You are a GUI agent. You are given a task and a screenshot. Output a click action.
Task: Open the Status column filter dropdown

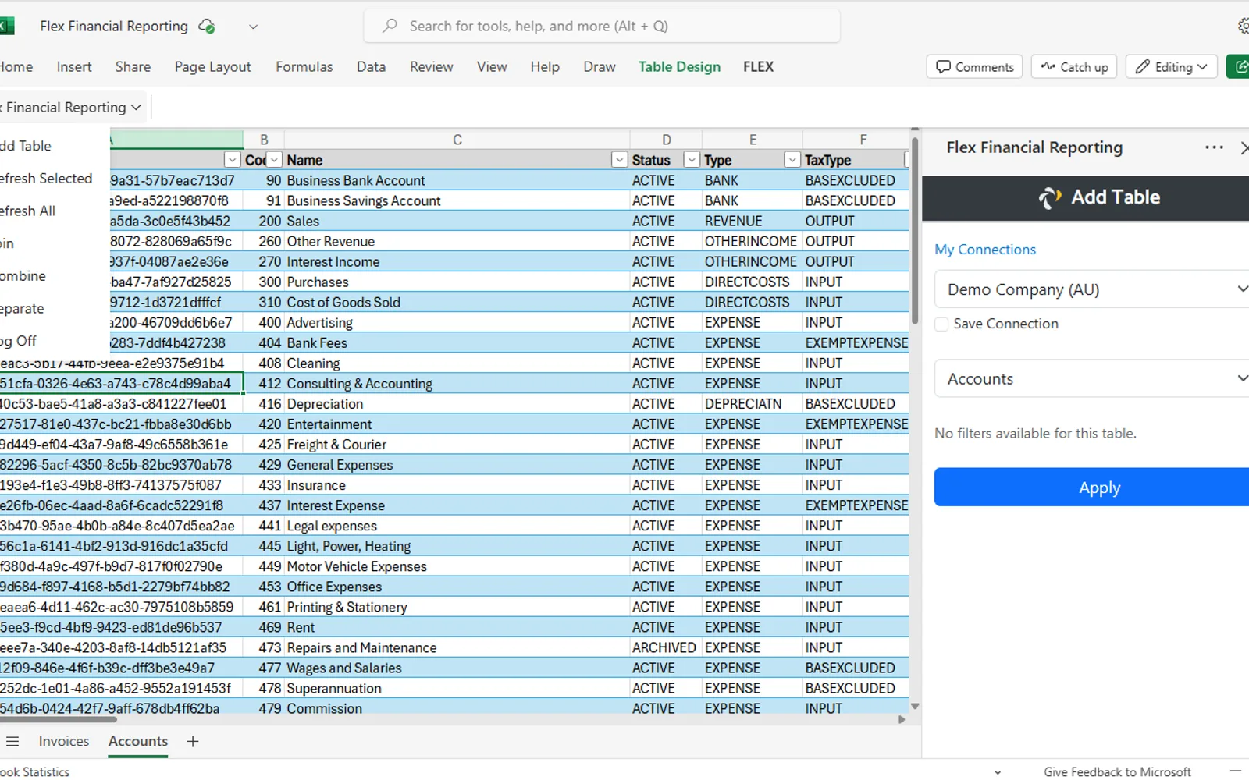691,160
